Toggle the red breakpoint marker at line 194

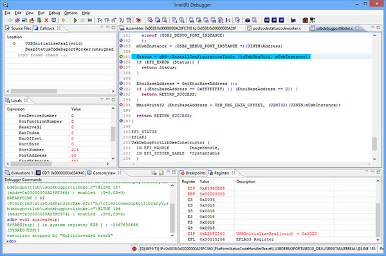pyautogui.click(x=121, y=105)
